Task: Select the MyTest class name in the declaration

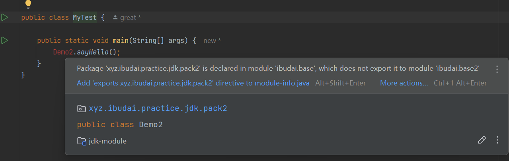Action: (x=84, y=17)
